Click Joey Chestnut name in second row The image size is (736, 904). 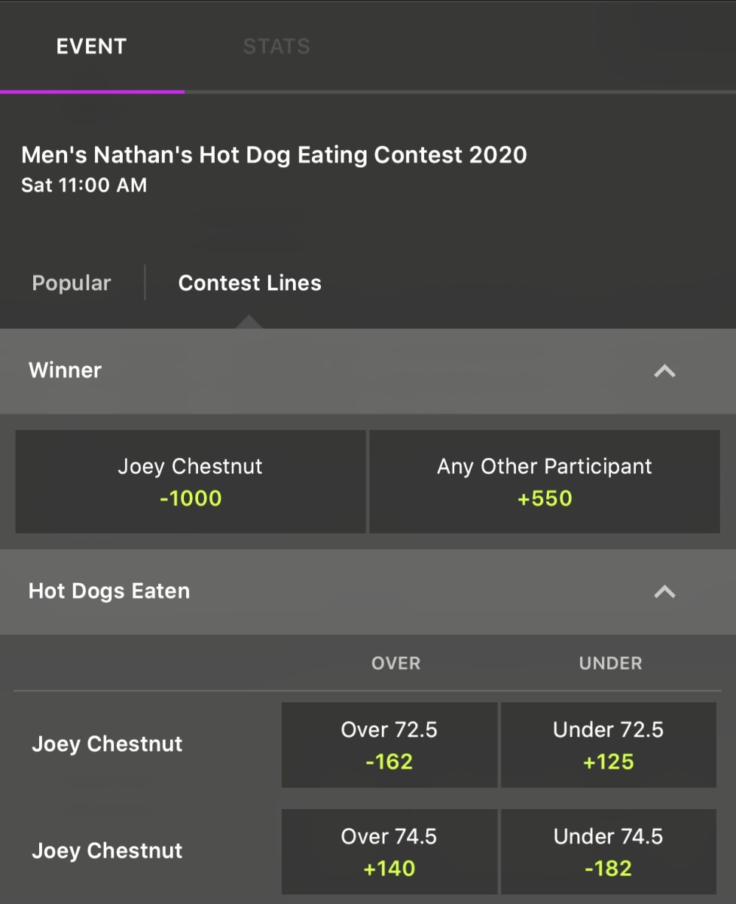(106, 851)
